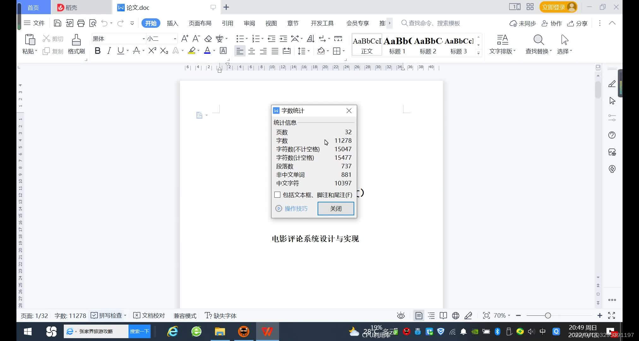Image resolution: width=639 pixels, height=341 pixels.
Task: Switch to the 审阅 tab
Action: click(249, 23)
